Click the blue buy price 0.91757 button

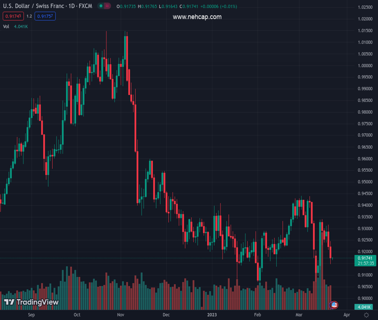45,16
